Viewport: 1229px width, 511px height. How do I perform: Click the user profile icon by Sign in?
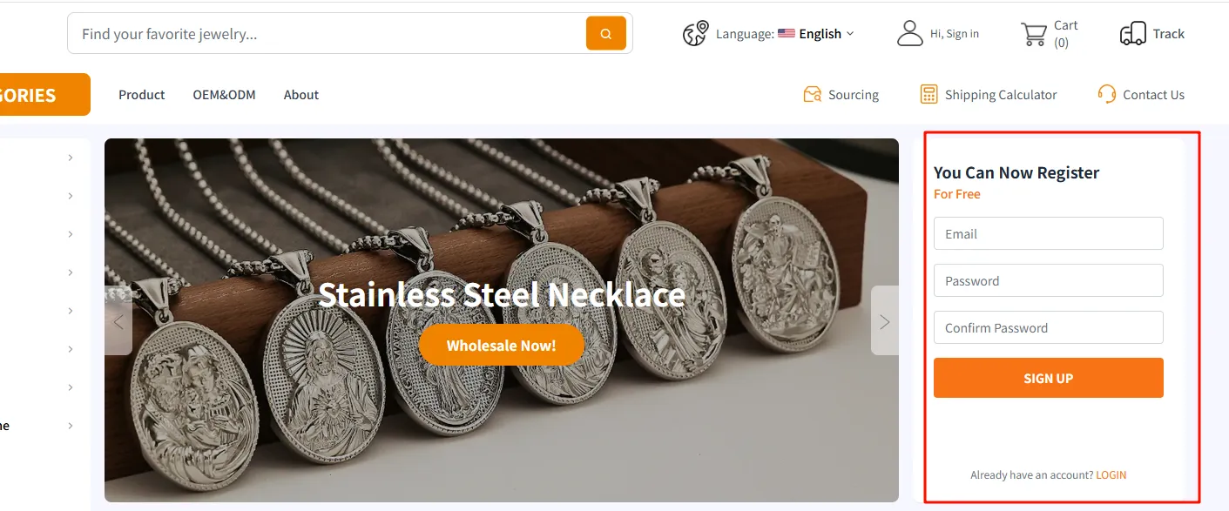(909, 34)
